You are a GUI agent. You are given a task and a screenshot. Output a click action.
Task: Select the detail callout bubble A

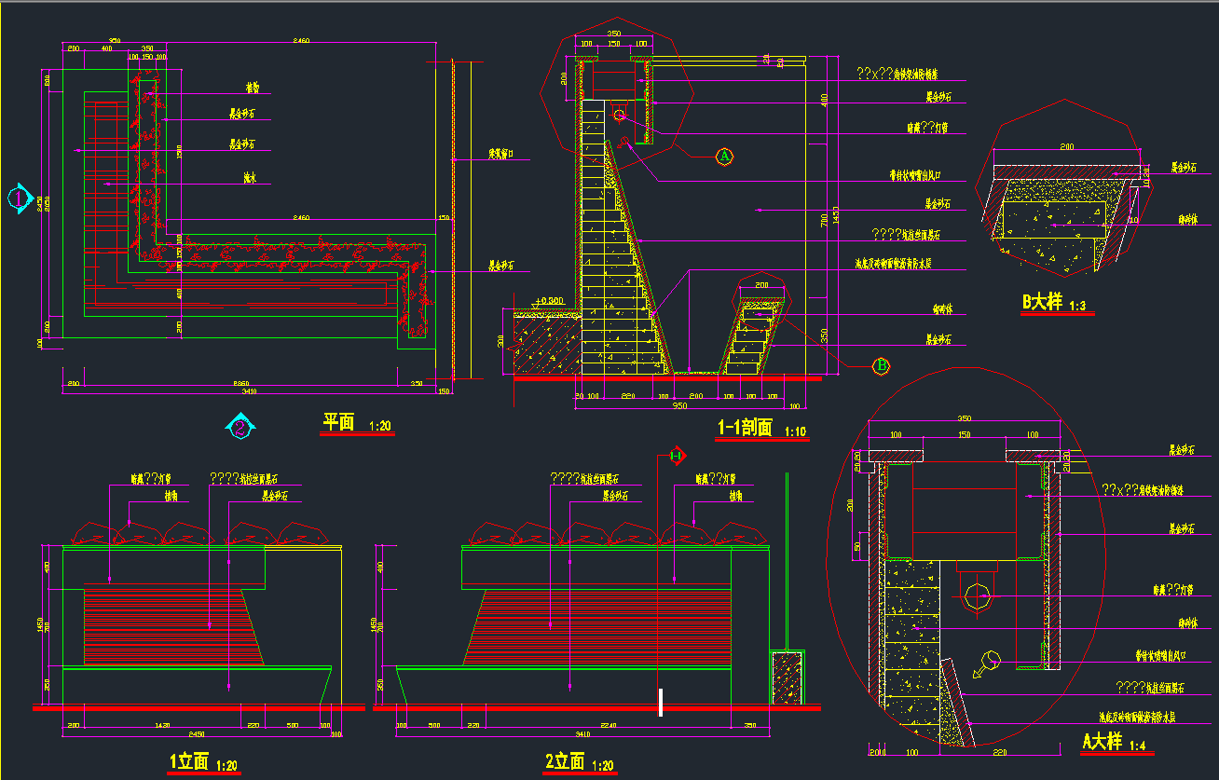724,157
